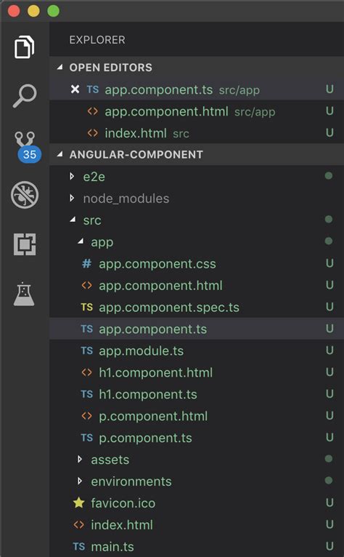This screenshot has width=344, height=557.
Task: Click the HTML icon of p.component.html
Action: (87, 416)
